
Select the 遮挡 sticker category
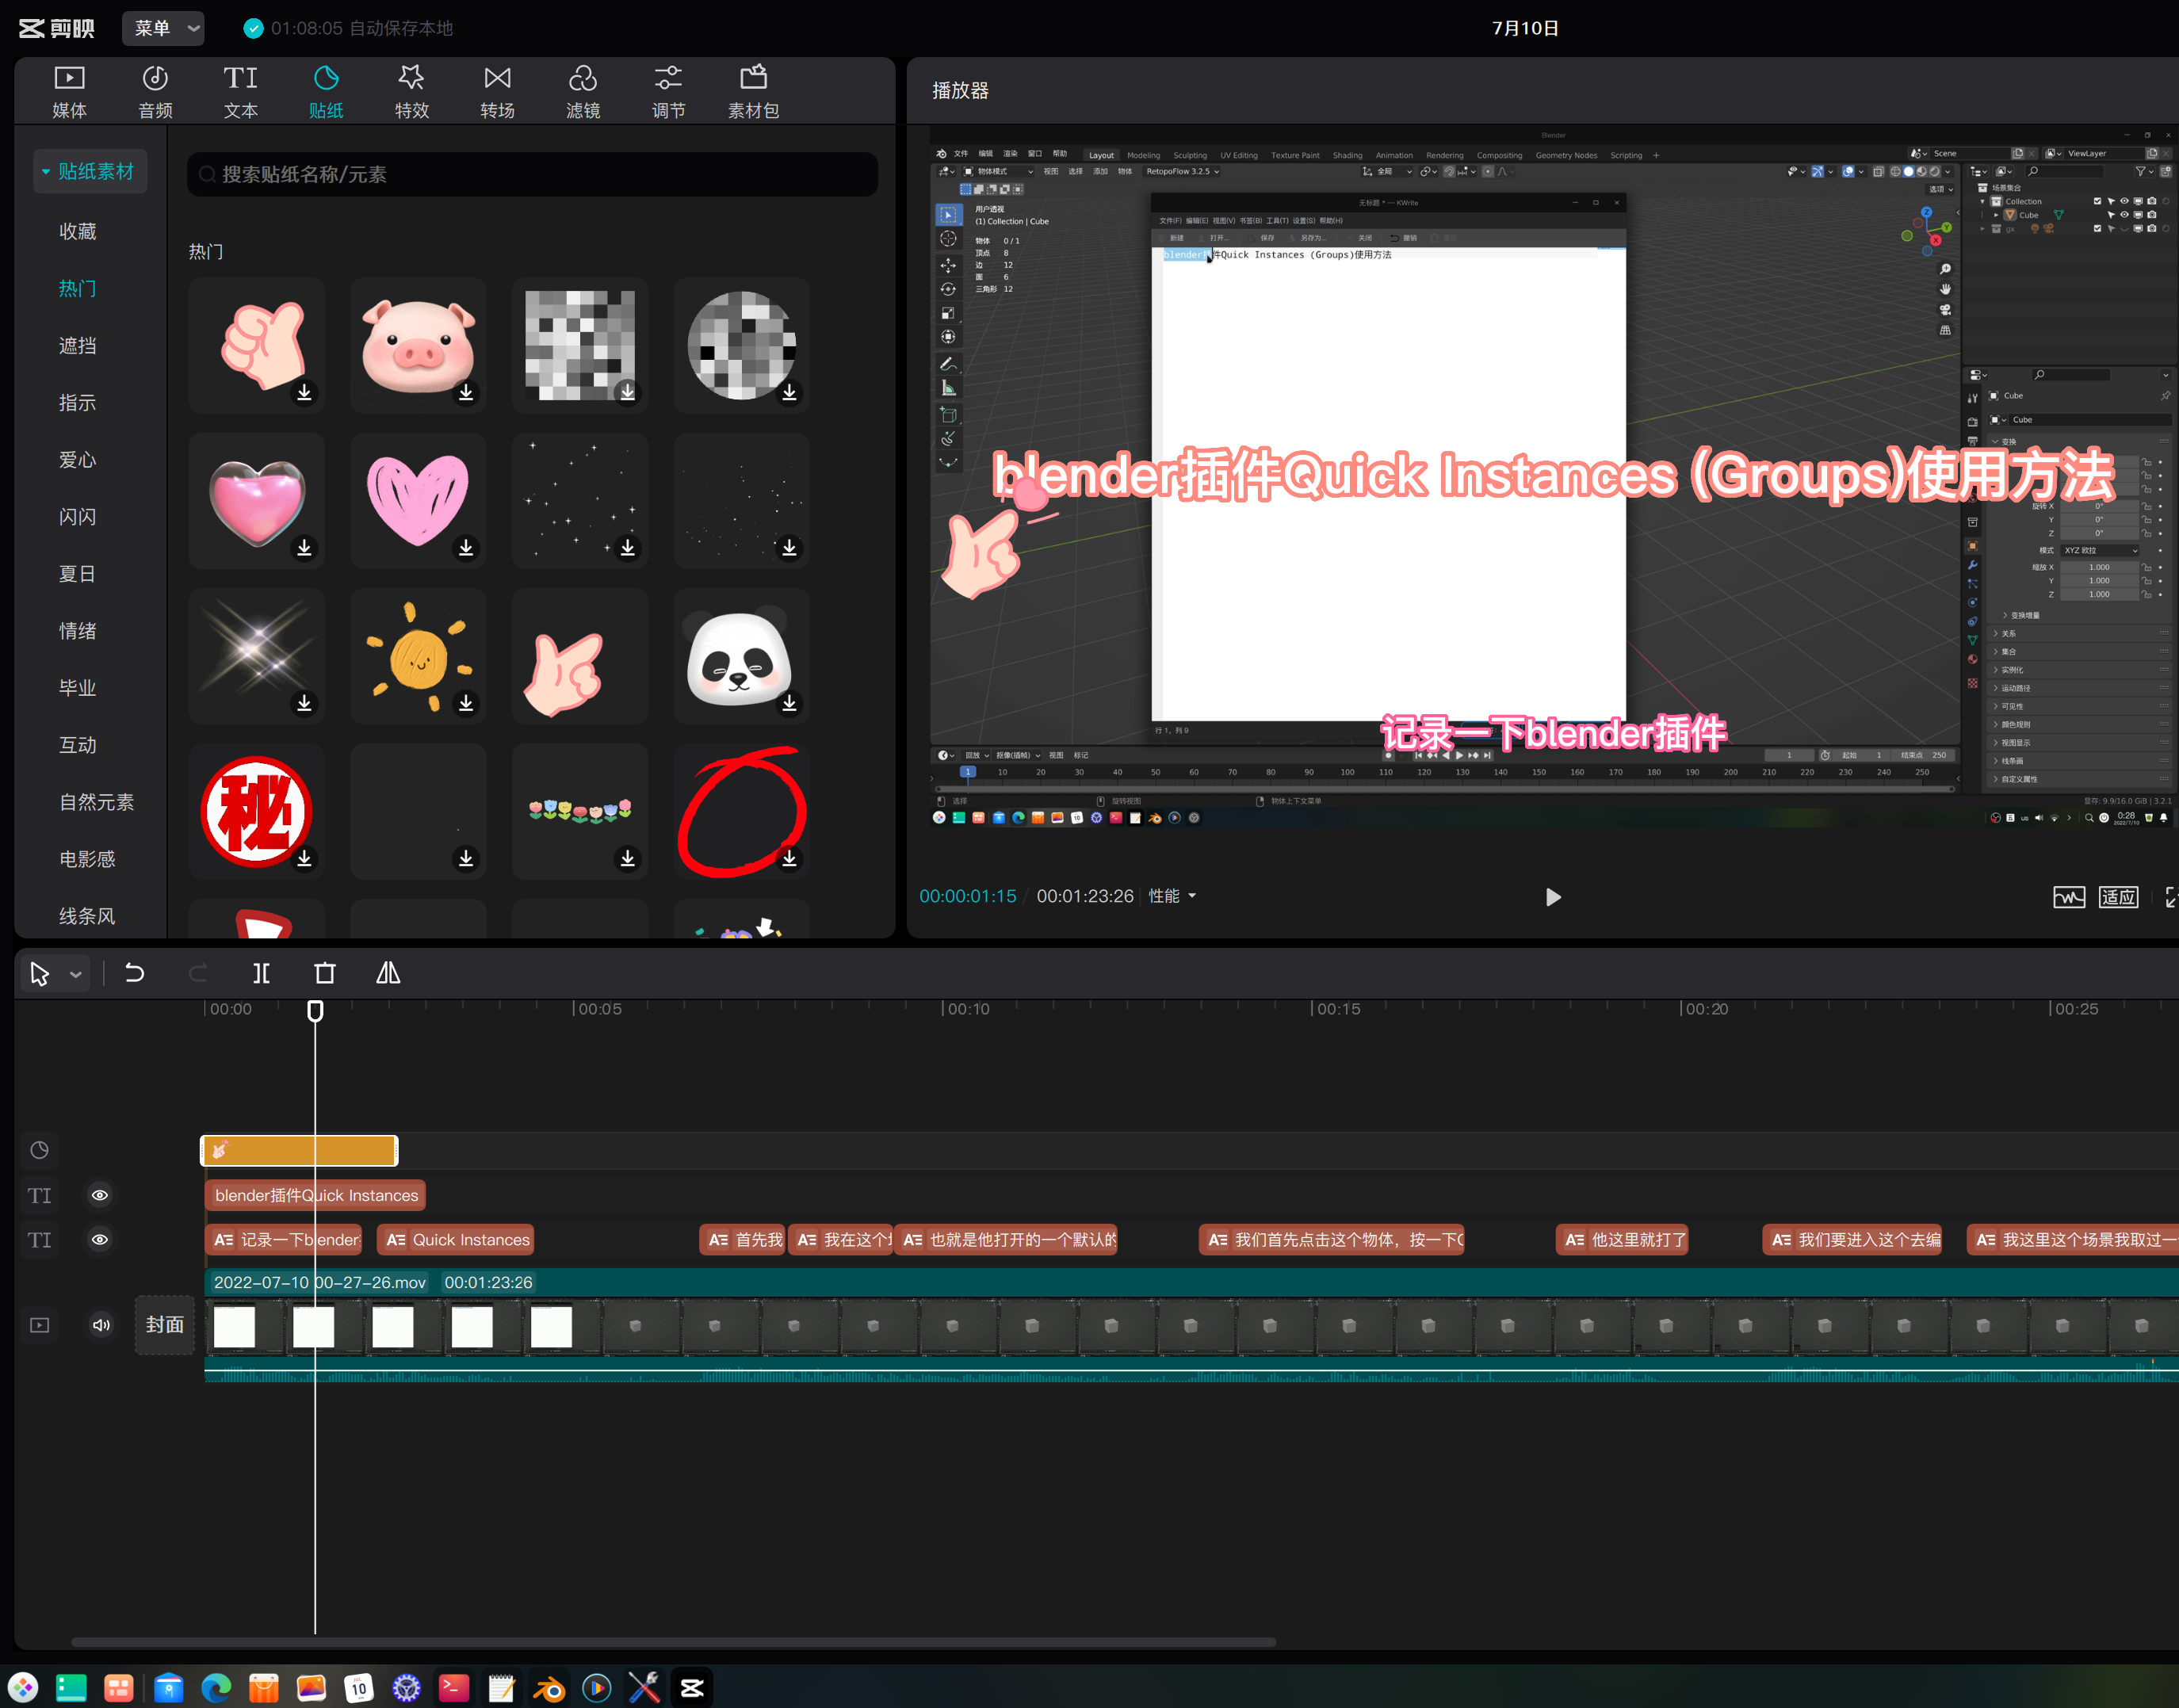tap(78, 346)
